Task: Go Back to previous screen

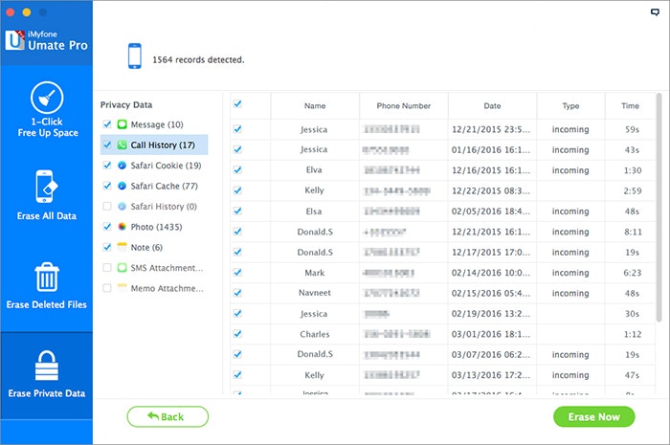Action: 167,417
